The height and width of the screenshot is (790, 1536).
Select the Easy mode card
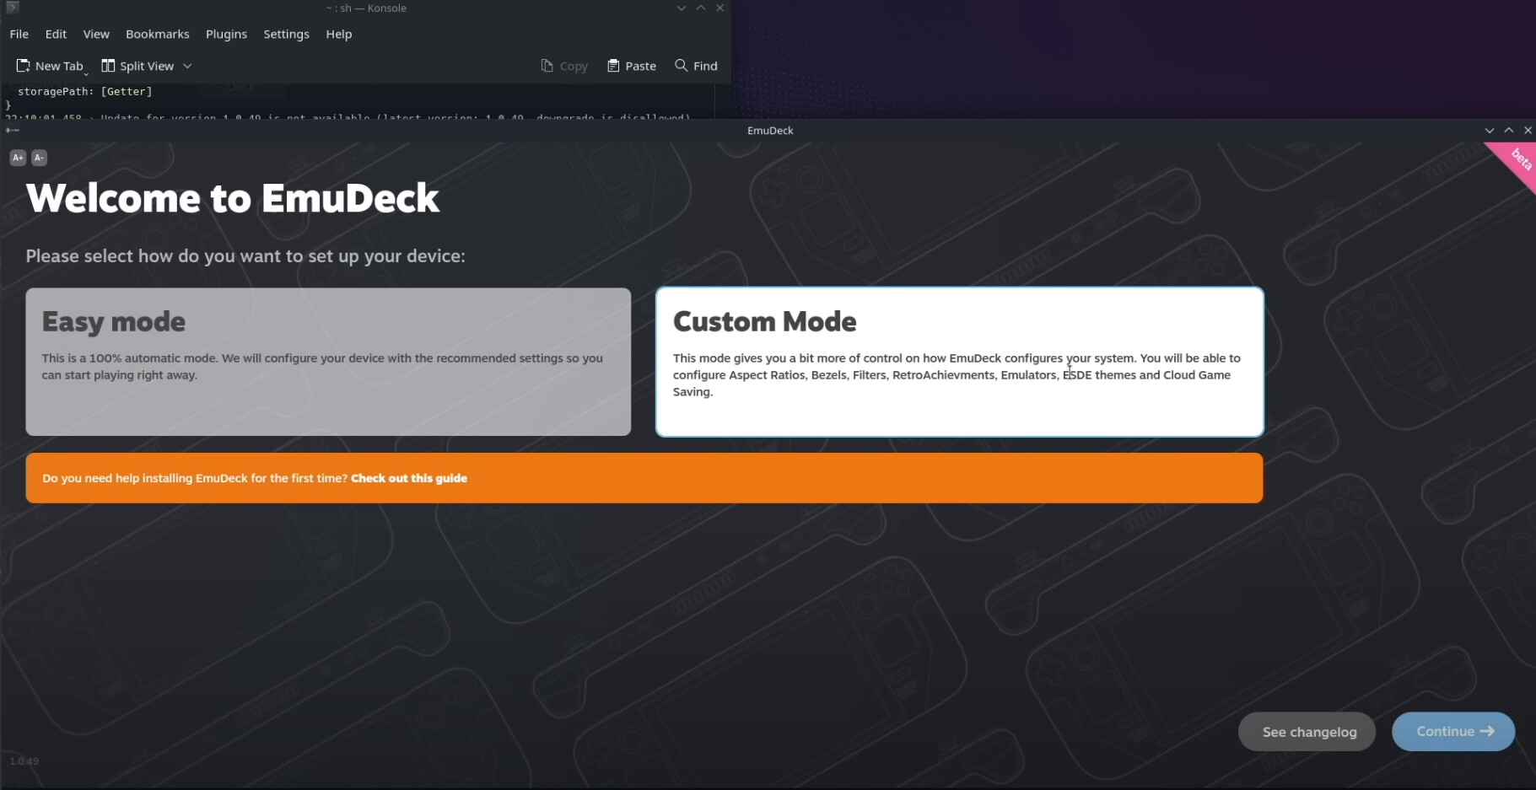click(328, 362)
